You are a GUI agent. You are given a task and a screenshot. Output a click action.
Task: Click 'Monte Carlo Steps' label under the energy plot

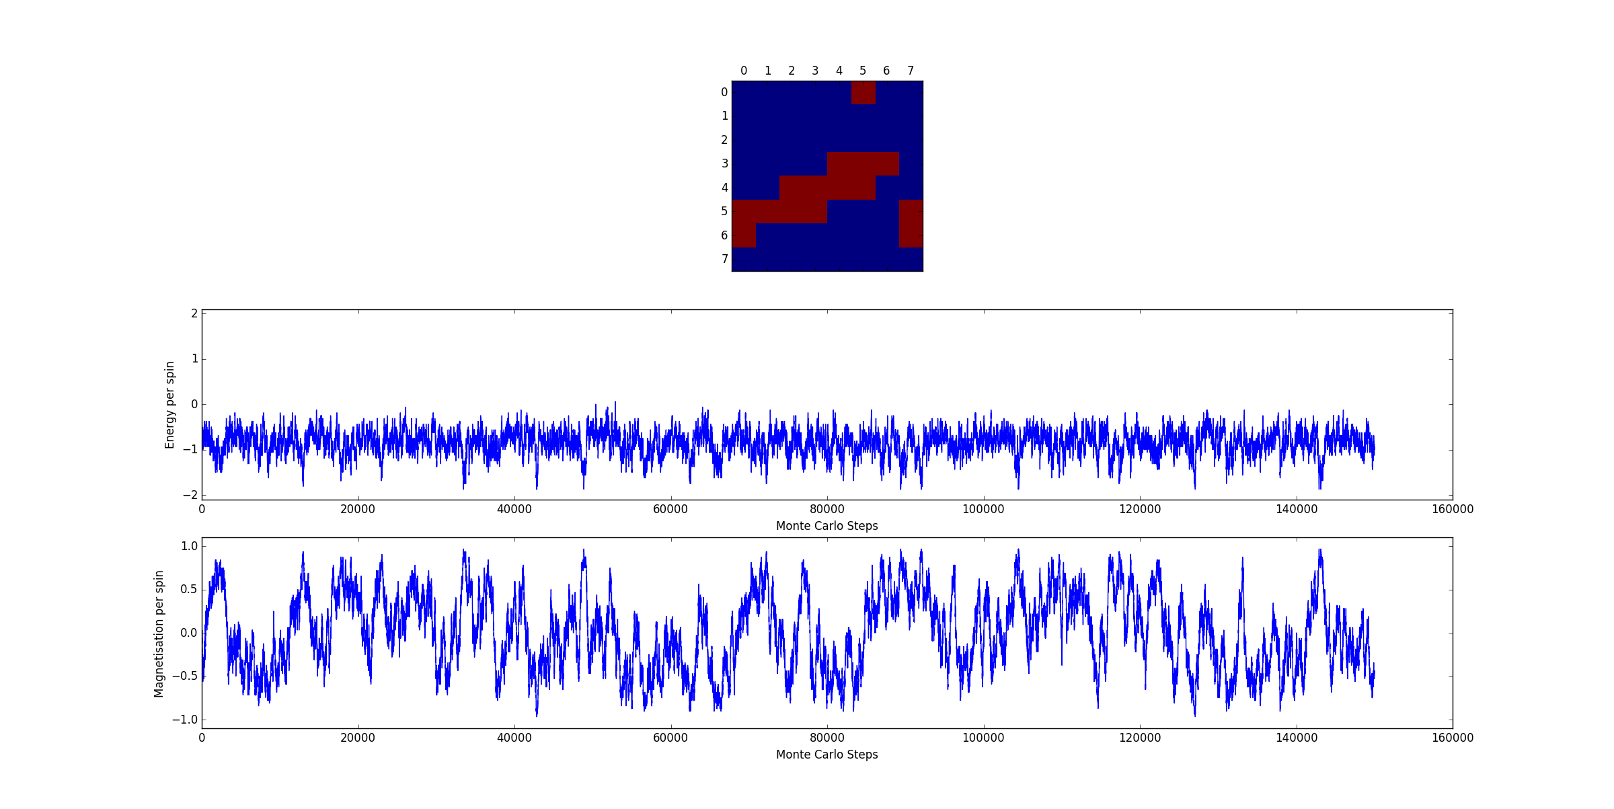click(827, 526)
